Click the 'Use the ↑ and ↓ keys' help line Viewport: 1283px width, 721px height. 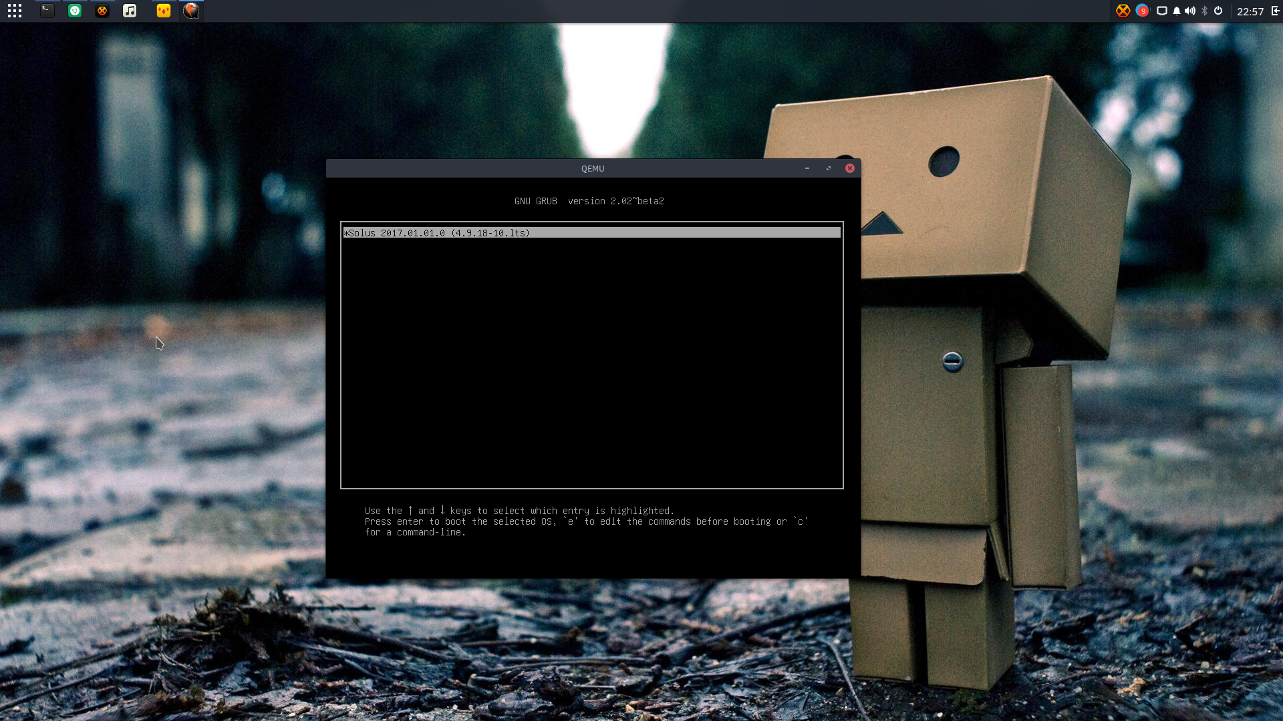519,511
